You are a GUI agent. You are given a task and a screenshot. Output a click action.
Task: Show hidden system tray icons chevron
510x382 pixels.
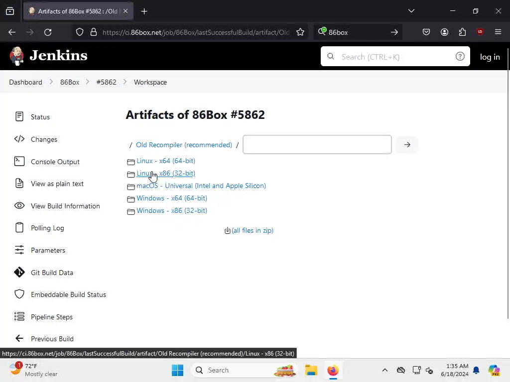click(385, 370)
